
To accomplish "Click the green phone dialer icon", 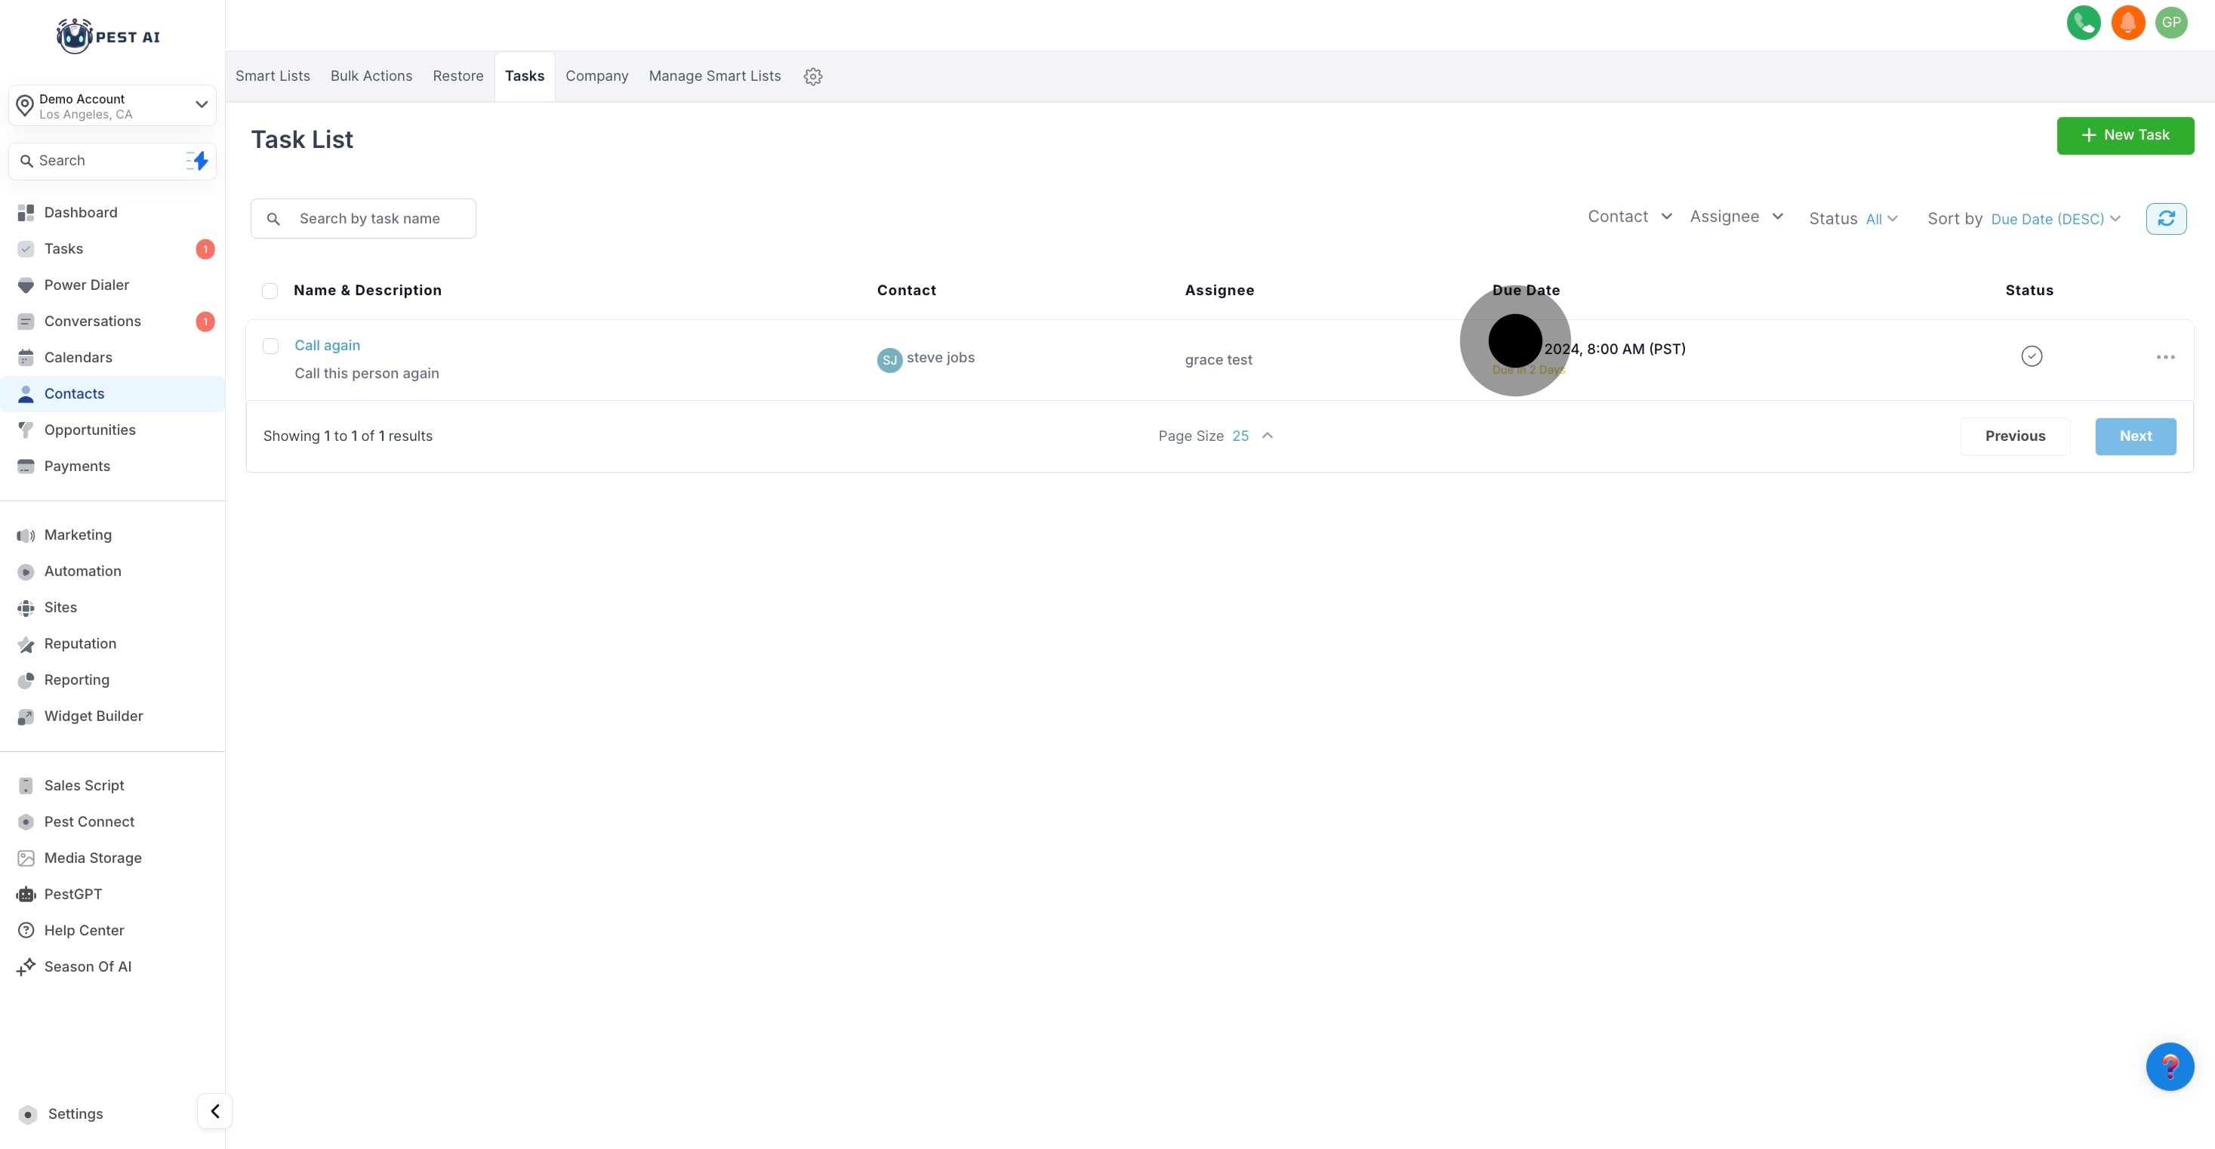I will 2083,23.
